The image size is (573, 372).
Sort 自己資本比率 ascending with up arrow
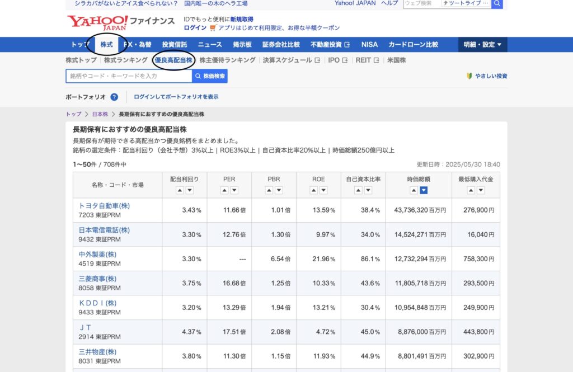pyautogui.click(x=359, y=190)
